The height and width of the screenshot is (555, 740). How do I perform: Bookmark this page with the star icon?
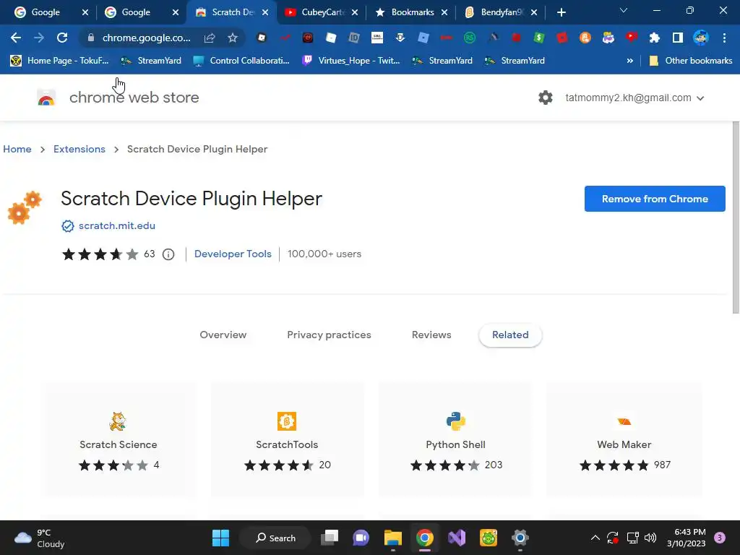coord(233,38)
